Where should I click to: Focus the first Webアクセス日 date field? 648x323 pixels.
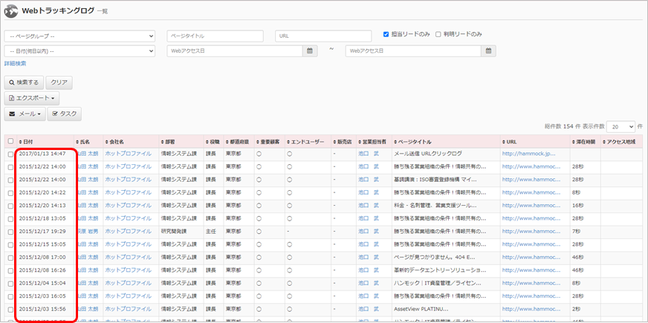click(235, 51)
